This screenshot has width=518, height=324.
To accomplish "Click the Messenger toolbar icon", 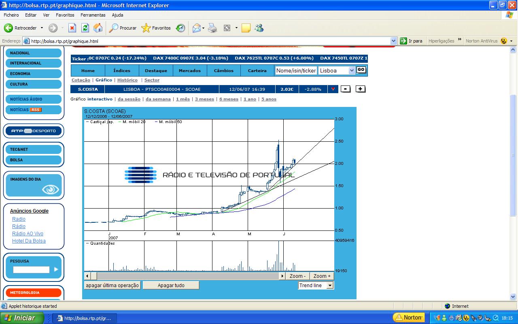I will (x=259, y=28).
